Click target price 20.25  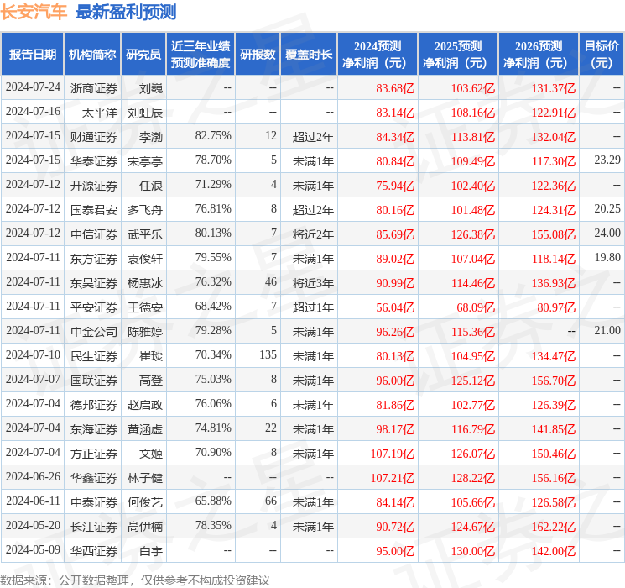pyautogui.click(x=607, y=209)
